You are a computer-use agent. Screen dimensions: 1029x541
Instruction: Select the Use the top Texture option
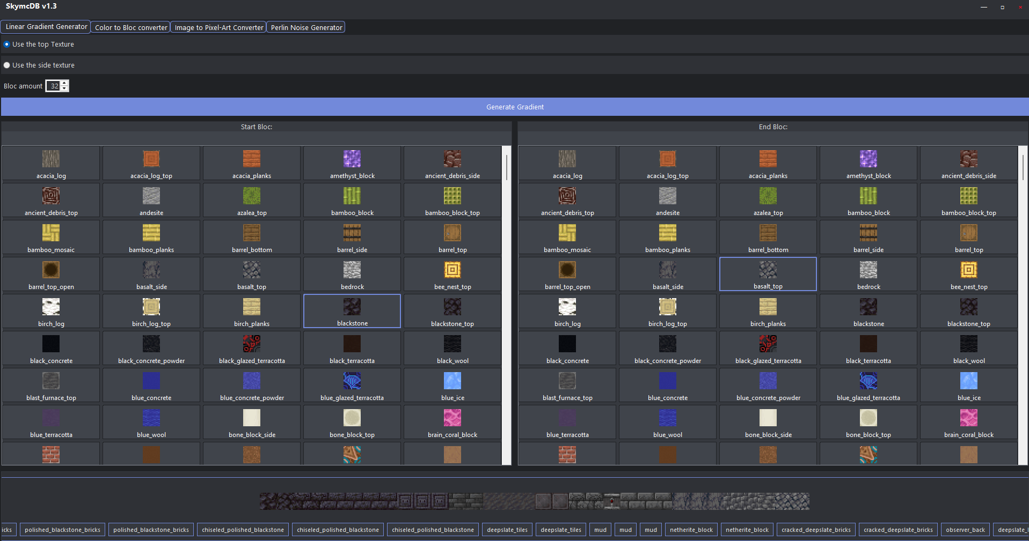pos(6,44)
